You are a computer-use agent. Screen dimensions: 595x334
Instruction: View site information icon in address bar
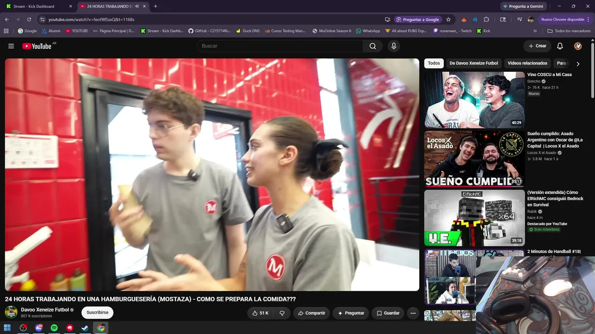42,19
